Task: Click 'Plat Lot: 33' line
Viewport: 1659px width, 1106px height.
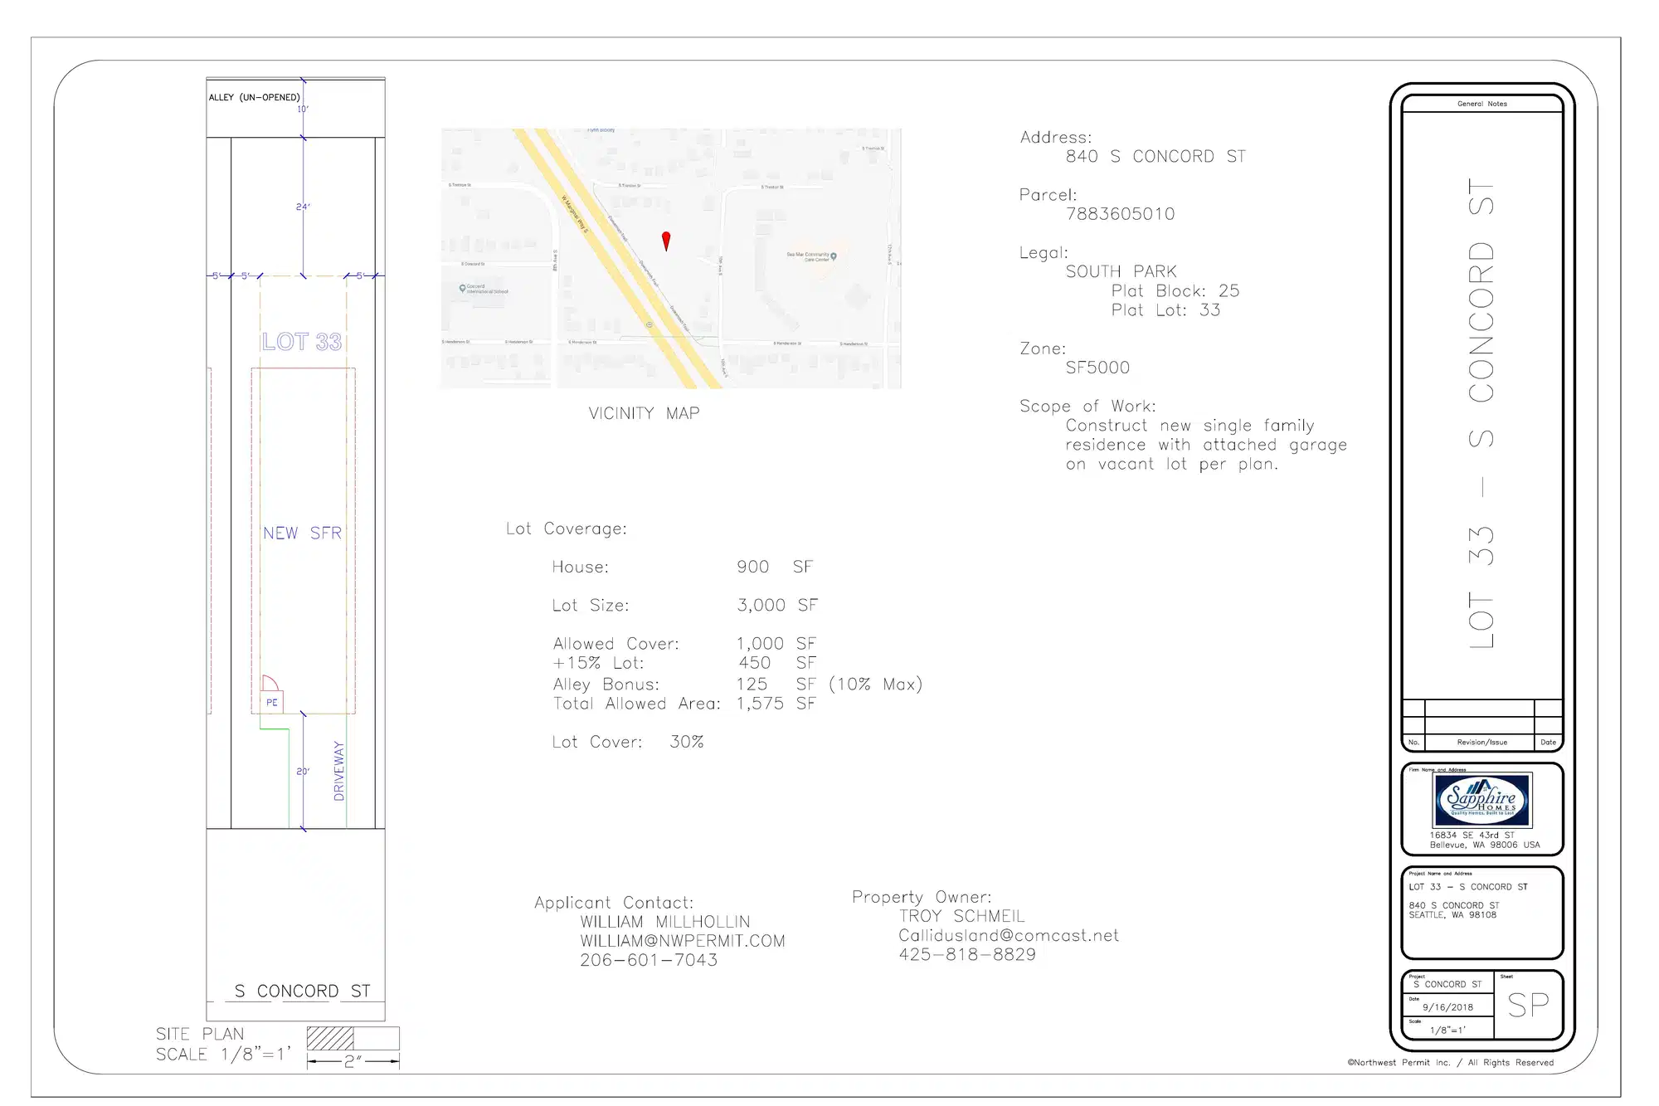Action: pos(1165,310)
